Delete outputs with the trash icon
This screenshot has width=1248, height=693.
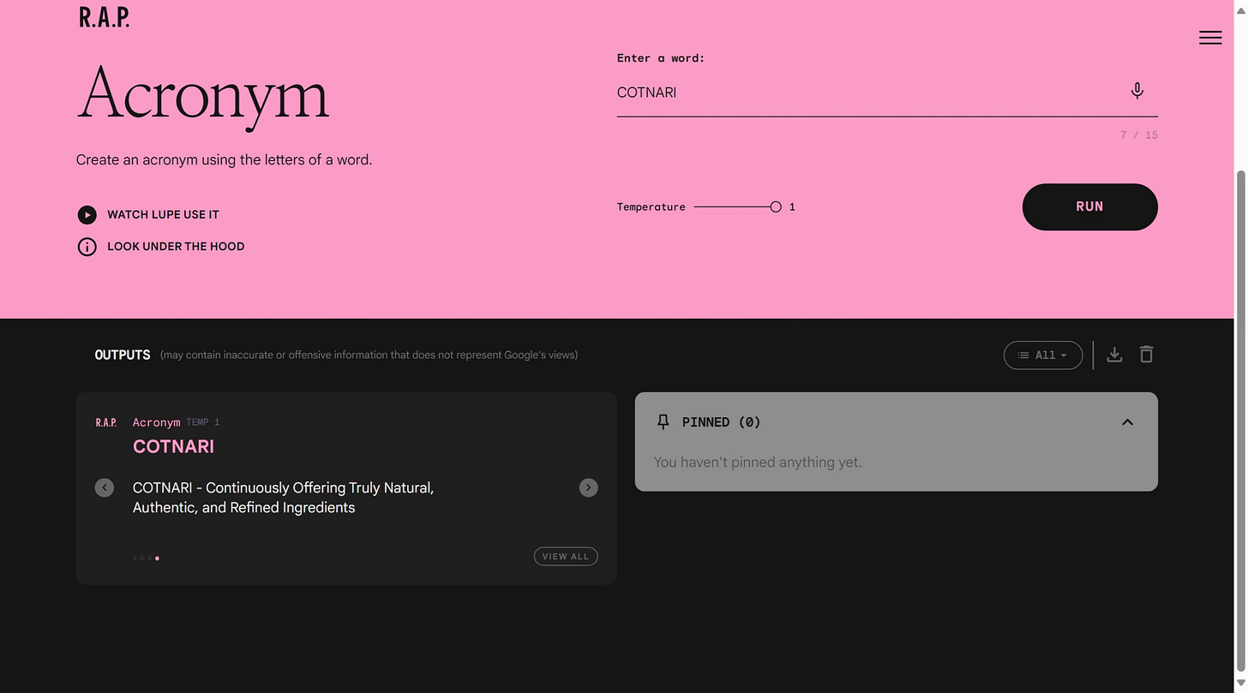1146,355
